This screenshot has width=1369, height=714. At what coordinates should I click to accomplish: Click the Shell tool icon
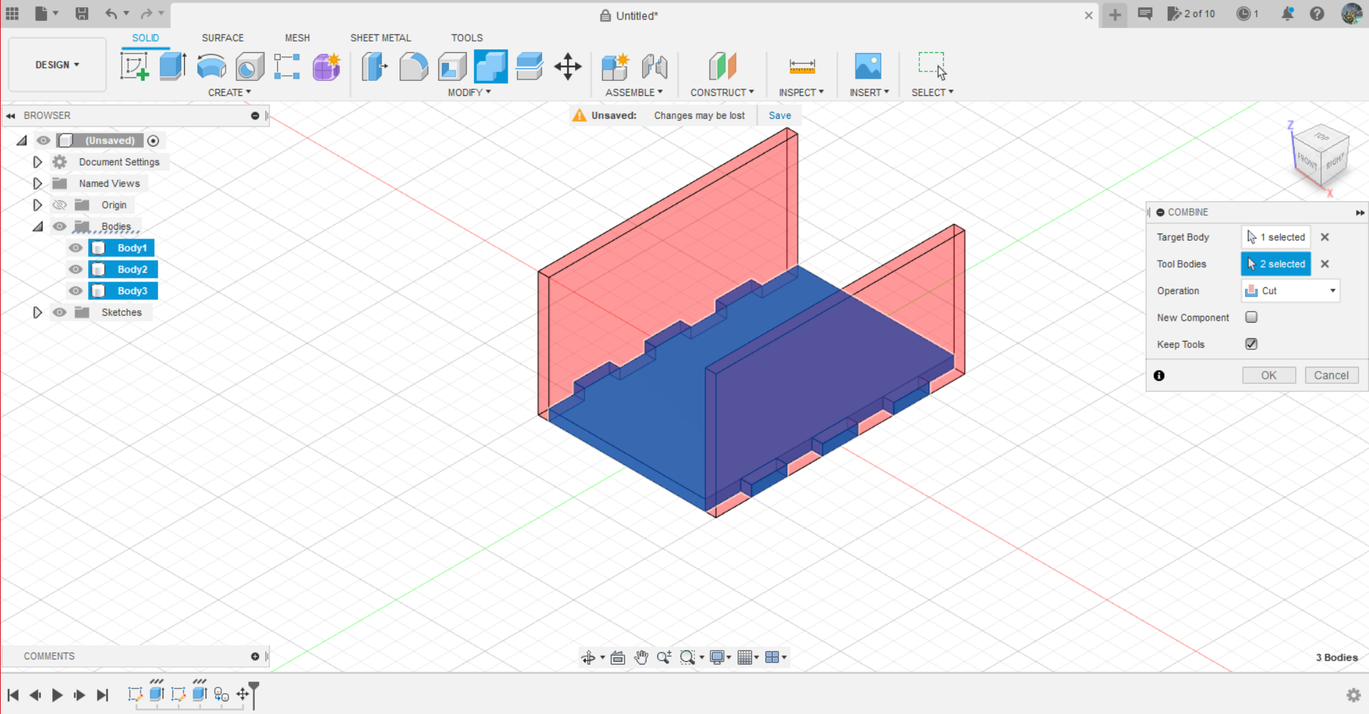pos(452,67)
